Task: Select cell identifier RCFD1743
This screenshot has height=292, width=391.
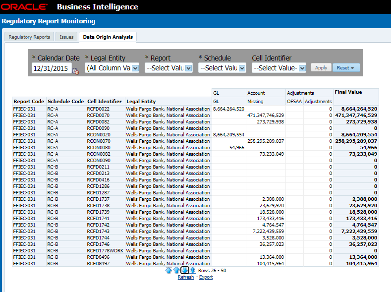Action: point(98,232)
